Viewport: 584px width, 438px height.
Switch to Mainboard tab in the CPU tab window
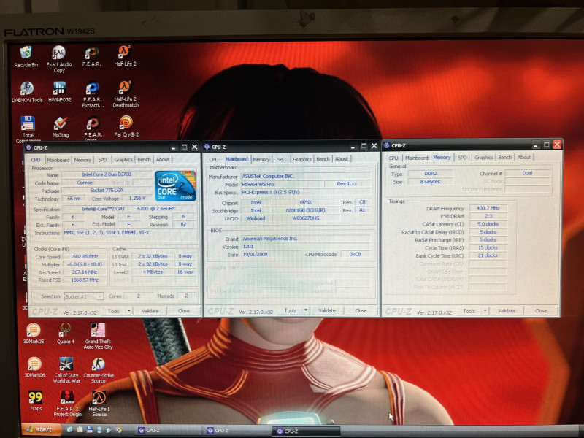58,160
